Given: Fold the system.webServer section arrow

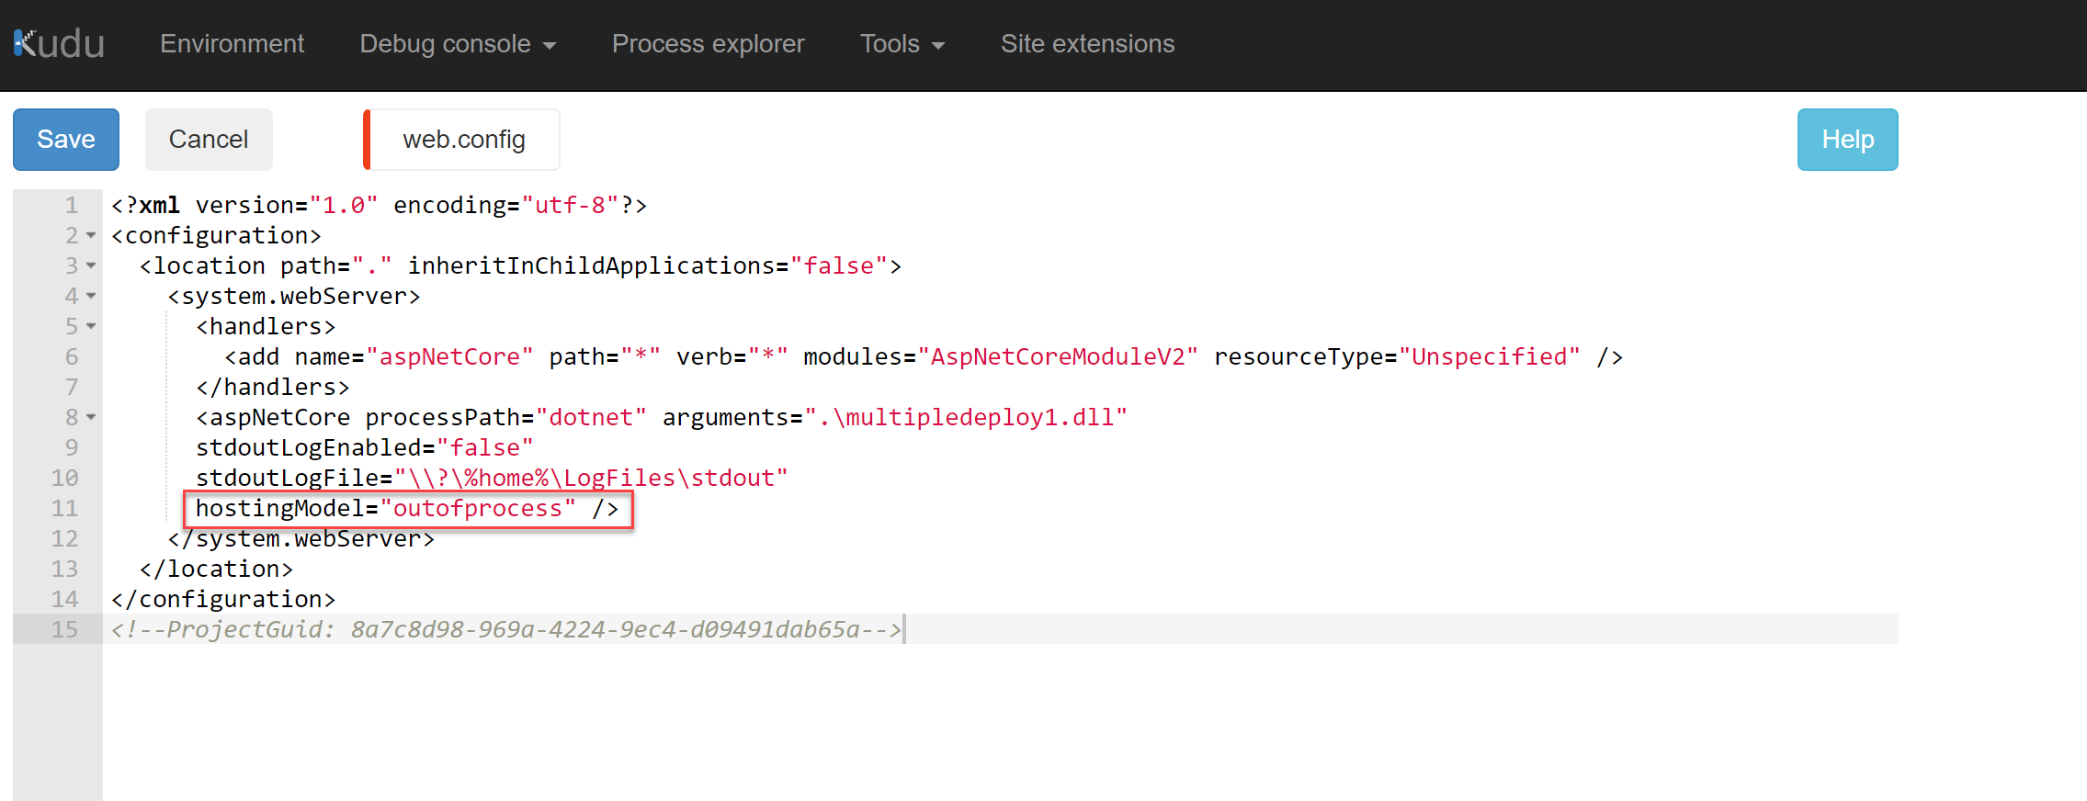Looking at the screenshot, I should pos(91,297).
